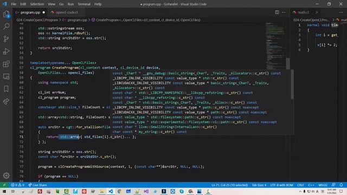Click the Visual Studio taskbar icon
347x195 pixels.
click(146, 191)
